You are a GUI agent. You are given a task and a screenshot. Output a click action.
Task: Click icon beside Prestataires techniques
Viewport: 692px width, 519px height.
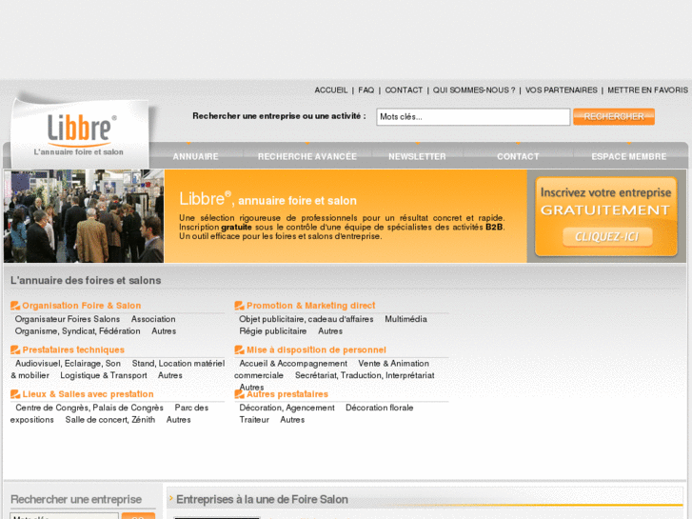[15, 349]
